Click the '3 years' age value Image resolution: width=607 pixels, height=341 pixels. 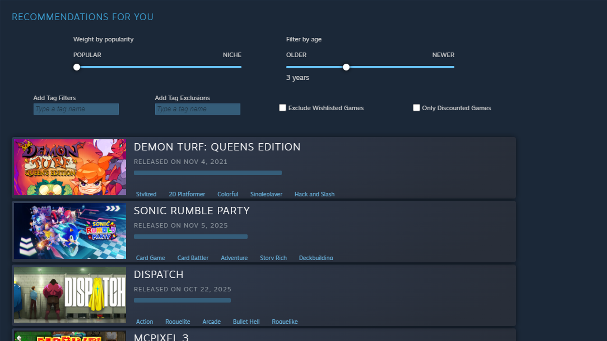point(298,78)
